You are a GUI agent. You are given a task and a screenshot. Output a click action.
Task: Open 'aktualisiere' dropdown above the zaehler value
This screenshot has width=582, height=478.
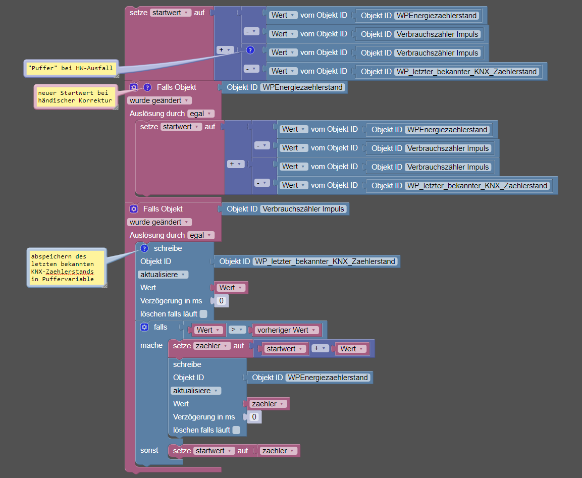click(196, 391)
